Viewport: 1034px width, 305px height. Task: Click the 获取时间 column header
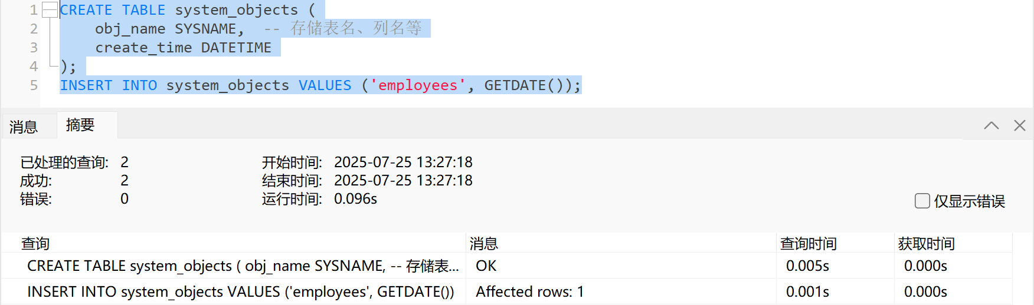point(926,243)
